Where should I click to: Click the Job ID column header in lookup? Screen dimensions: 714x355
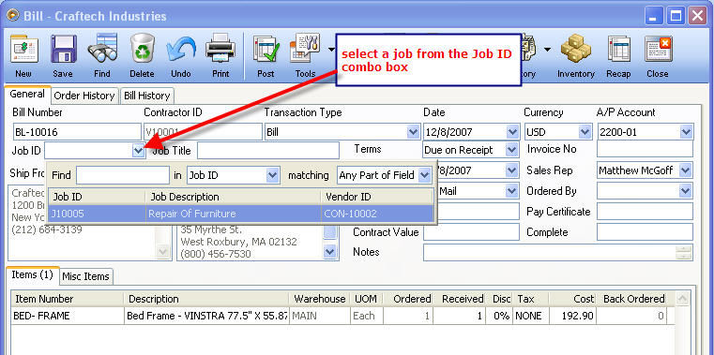[97, 197]
